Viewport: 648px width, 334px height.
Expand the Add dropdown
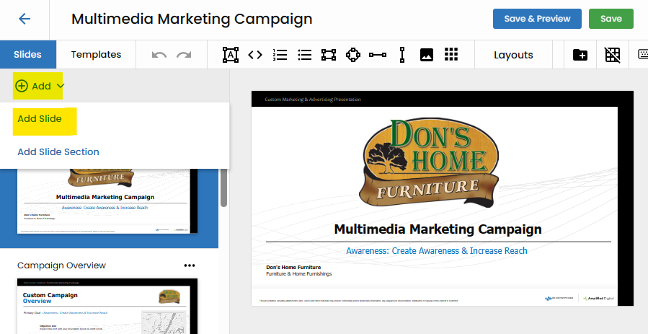[40, 86]
